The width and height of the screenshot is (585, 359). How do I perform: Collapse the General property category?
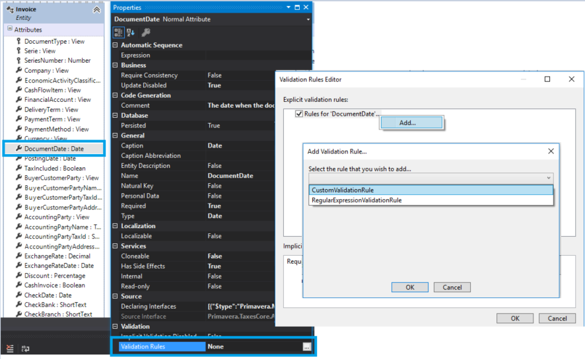click(x=116, y=136)
